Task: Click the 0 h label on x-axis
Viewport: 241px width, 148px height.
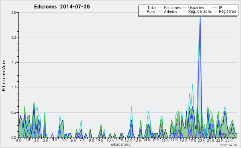Action: pos(18,140)
